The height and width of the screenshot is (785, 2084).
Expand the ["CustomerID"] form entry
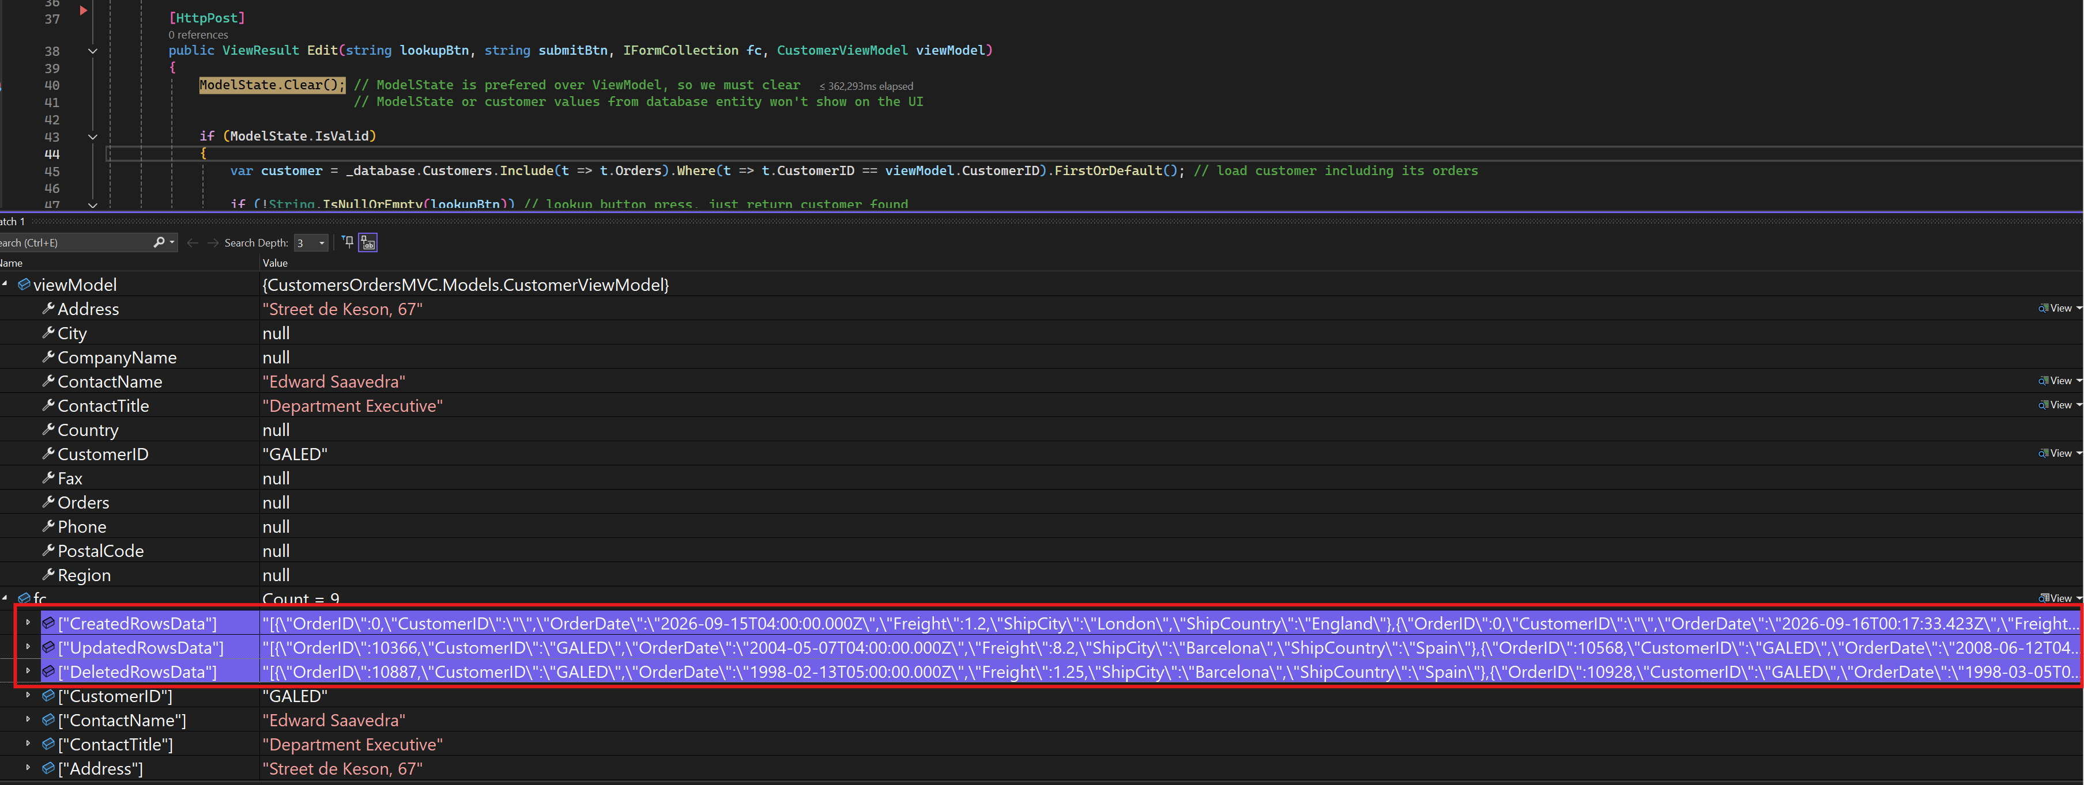click(x=28, y=695)
